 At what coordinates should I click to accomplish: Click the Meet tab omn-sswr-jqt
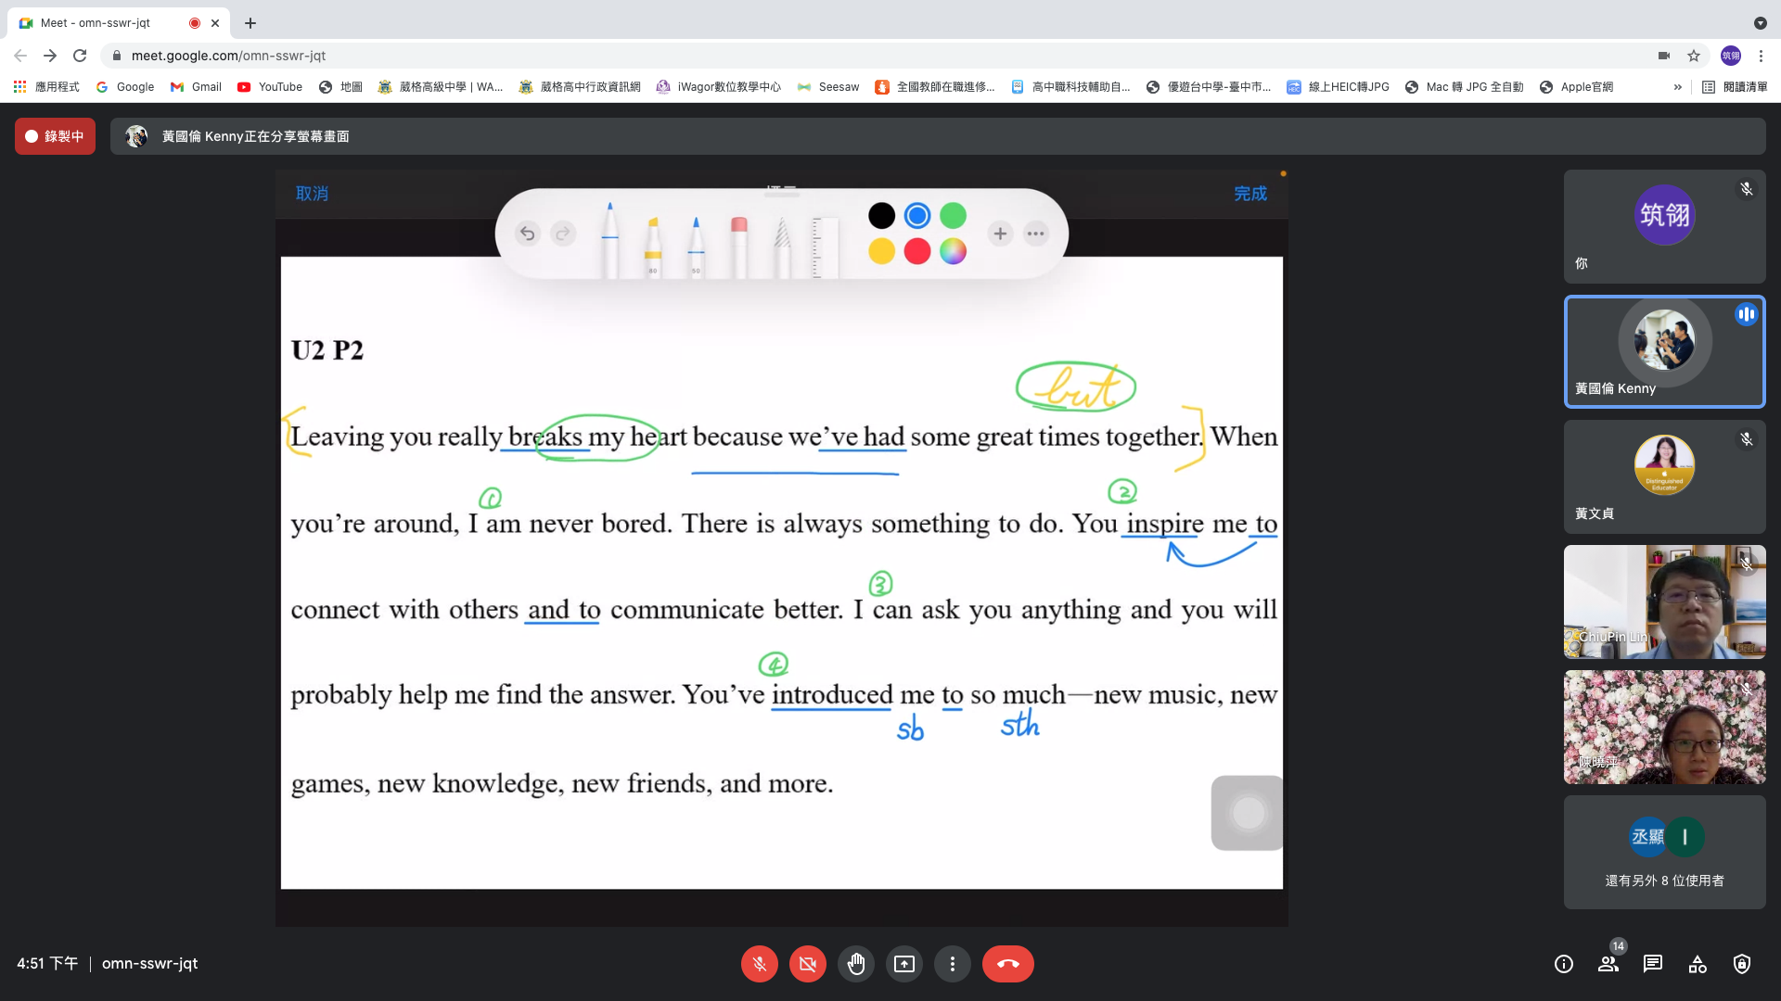[x=102, y=23]
